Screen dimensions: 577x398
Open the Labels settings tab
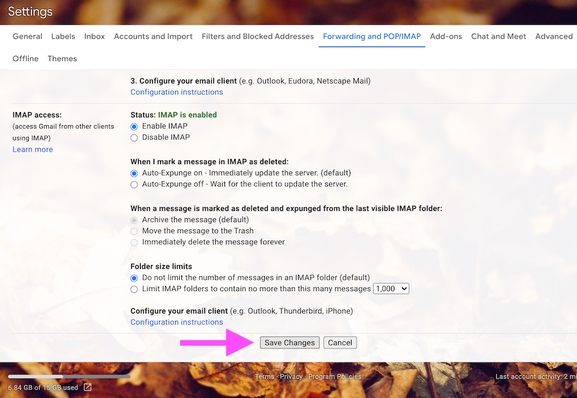pyautogui.click(x=63, y=37)
